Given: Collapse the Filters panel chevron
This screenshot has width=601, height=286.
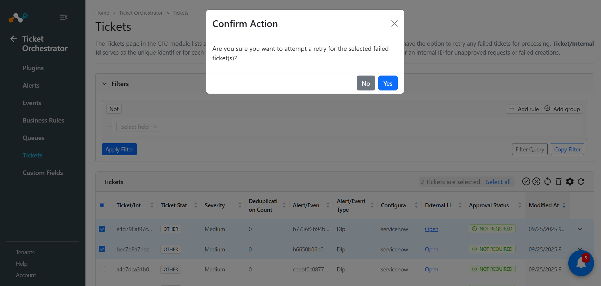Looking at the screenshot, I should coord(104,84).
